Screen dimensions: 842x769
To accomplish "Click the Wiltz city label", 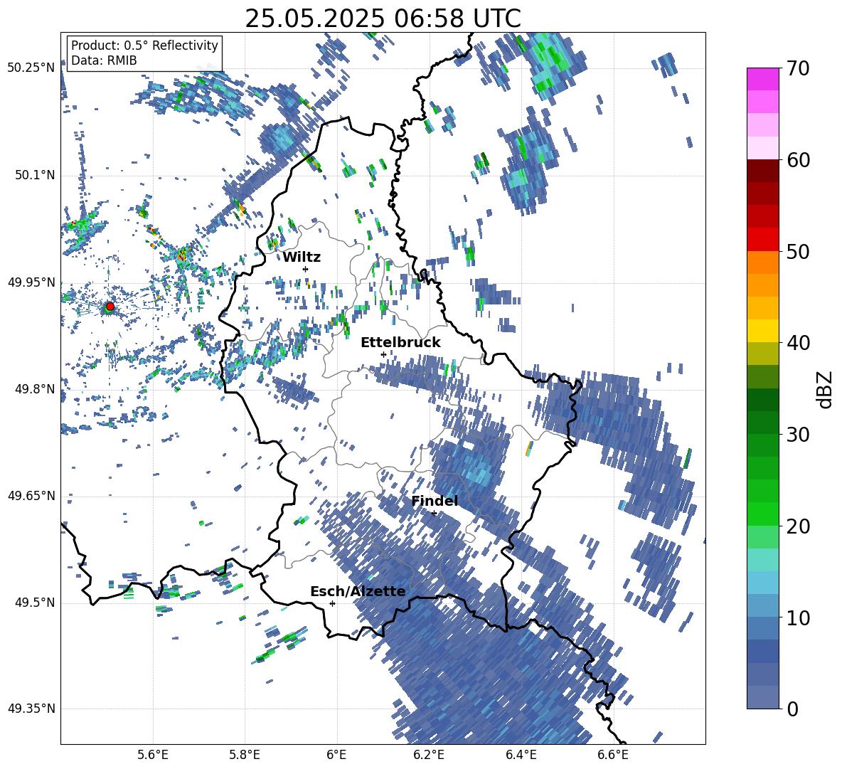I will [302, 258].
